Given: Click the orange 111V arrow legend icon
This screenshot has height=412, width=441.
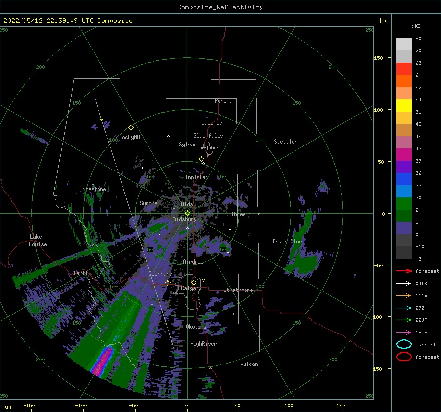Looking at the screenshot, I should point(404,295).
